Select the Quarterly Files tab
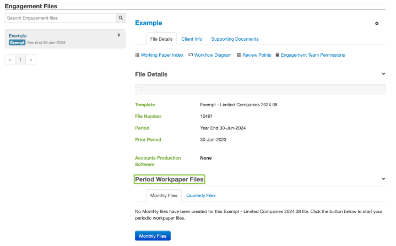 pyautogui.click(x=201, y=195)
